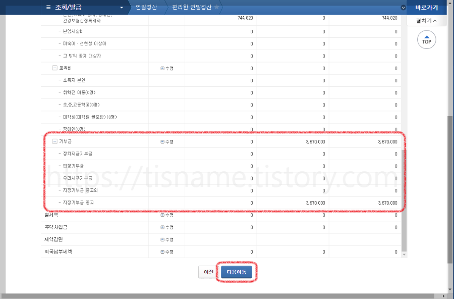Select the 건강보험산정특례자 row label
Viewport: 454px width, 299px height.
point(82,21)
